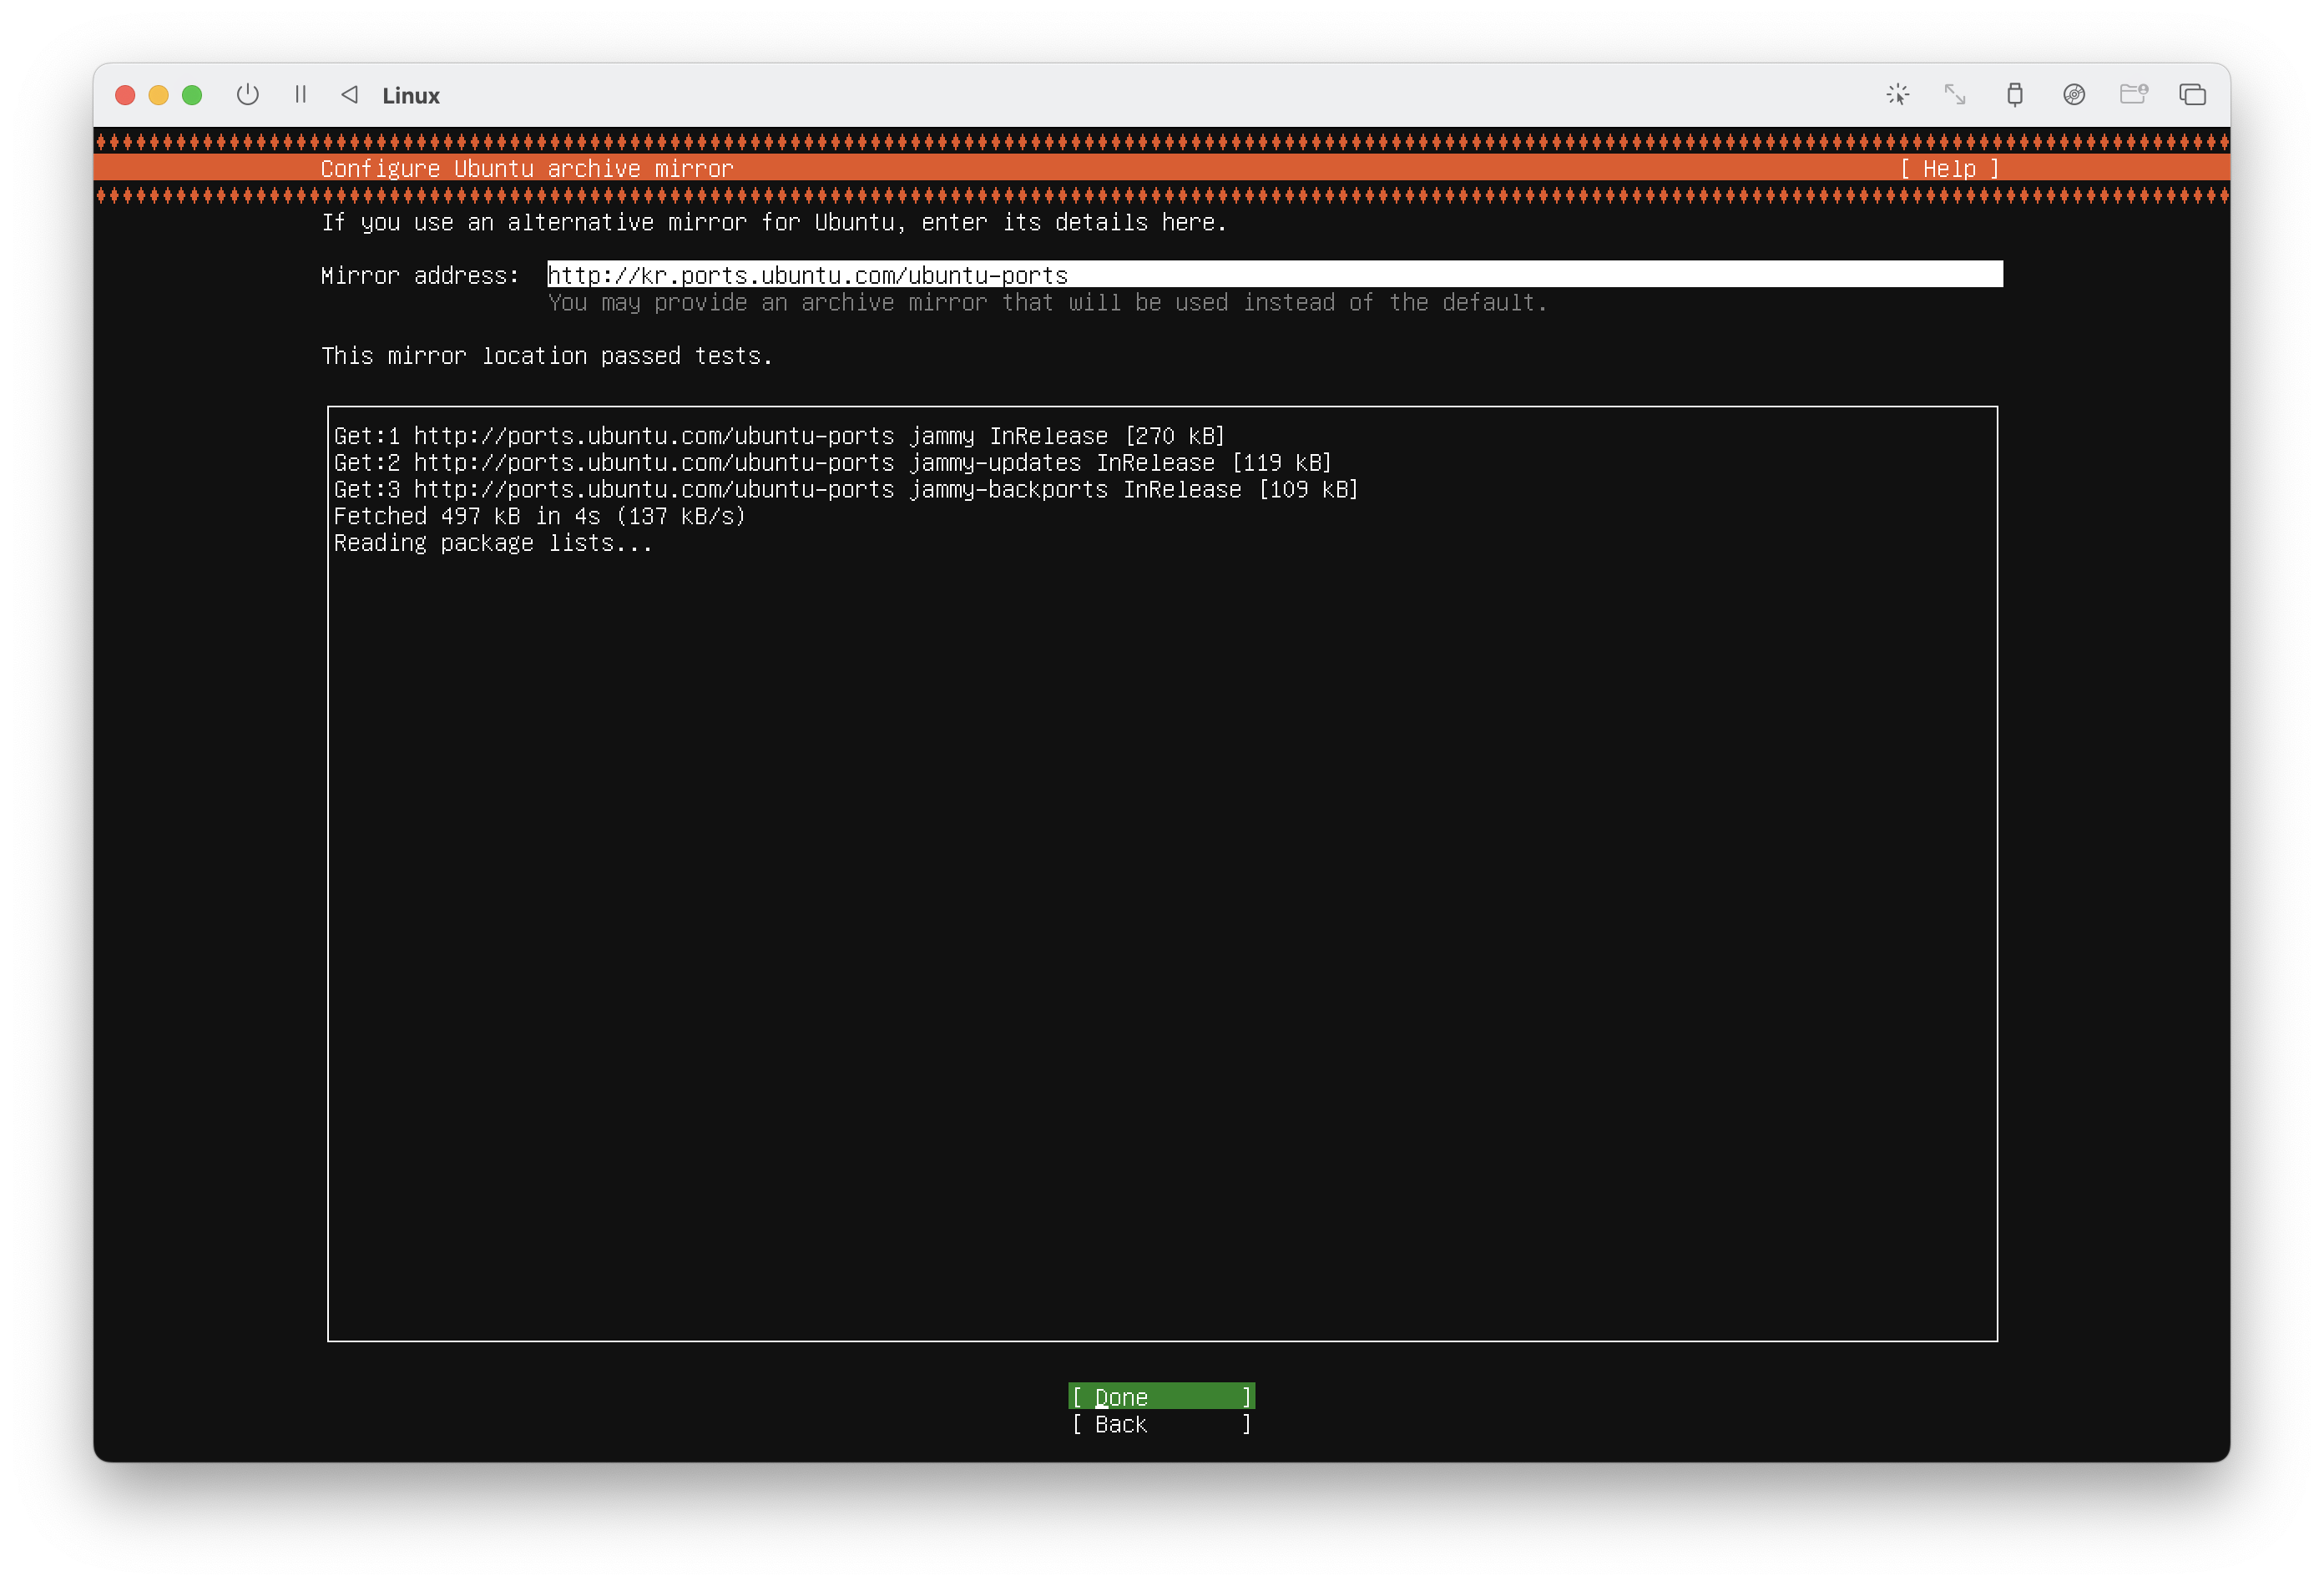Click 'If you use an alternative mirror' instruction text
Viewport: 2324px width, 1586px height.
pyautogui.click(x=774, y=223)
